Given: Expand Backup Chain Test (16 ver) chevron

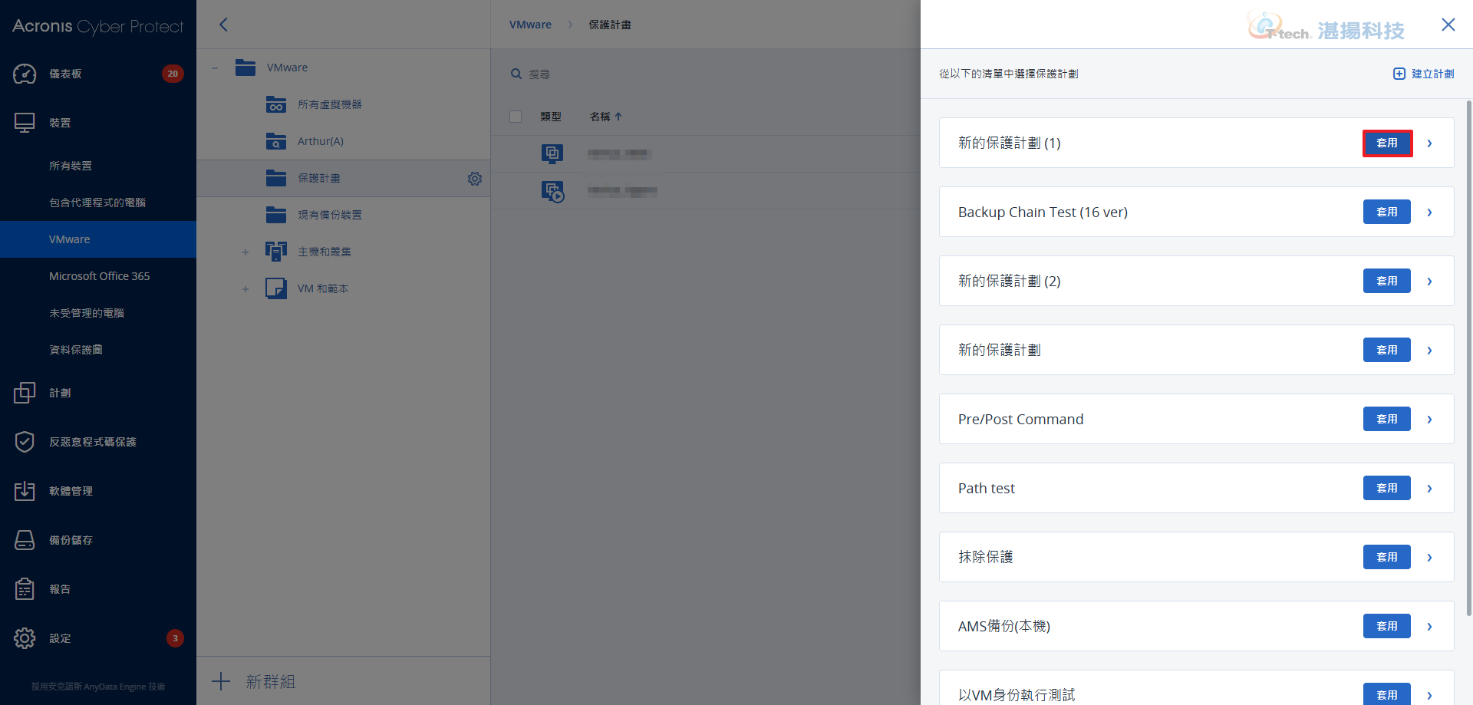Looking at the screenshot, I should point(1430,212).
